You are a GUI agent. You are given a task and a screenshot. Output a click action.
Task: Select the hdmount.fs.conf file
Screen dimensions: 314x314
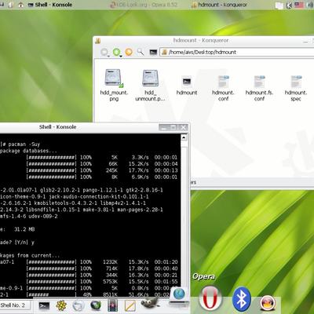pos(259,88)
